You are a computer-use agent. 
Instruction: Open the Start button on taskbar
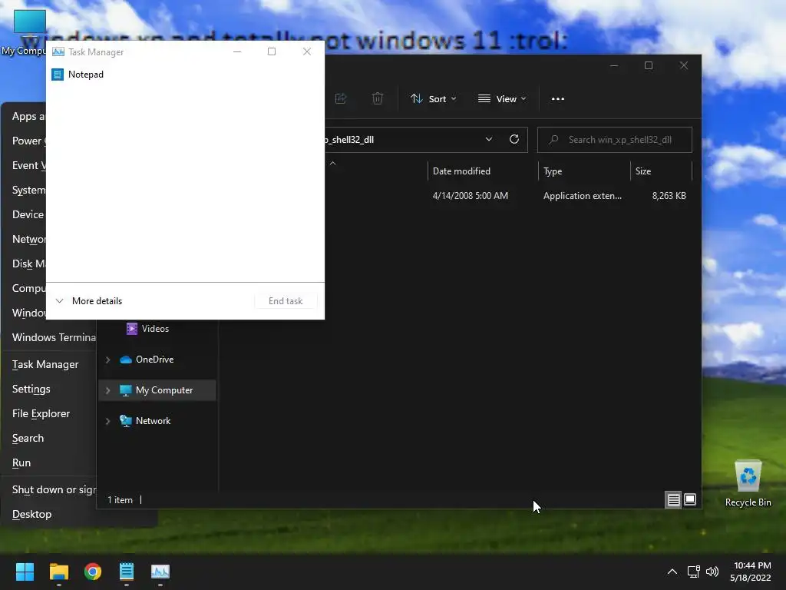pyautogui.click(x=25, y=572)
